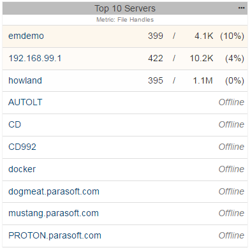Screen dimensions: 250x250
Task: Select the CD992 server
Action: click(22, 147)
